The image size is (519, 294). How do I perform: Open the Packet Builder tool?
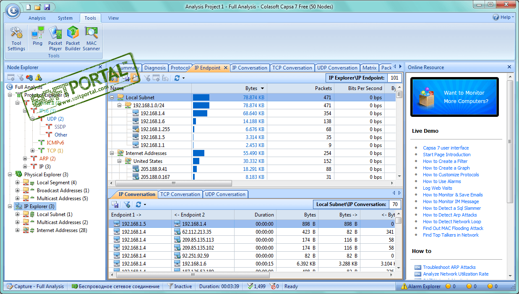[x=73, y=38]
